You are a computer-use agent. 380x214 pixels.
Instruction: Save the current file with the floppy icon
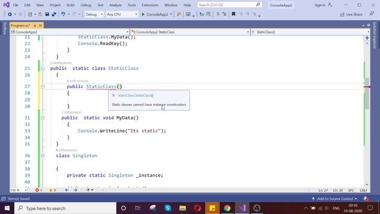point(47,14)
